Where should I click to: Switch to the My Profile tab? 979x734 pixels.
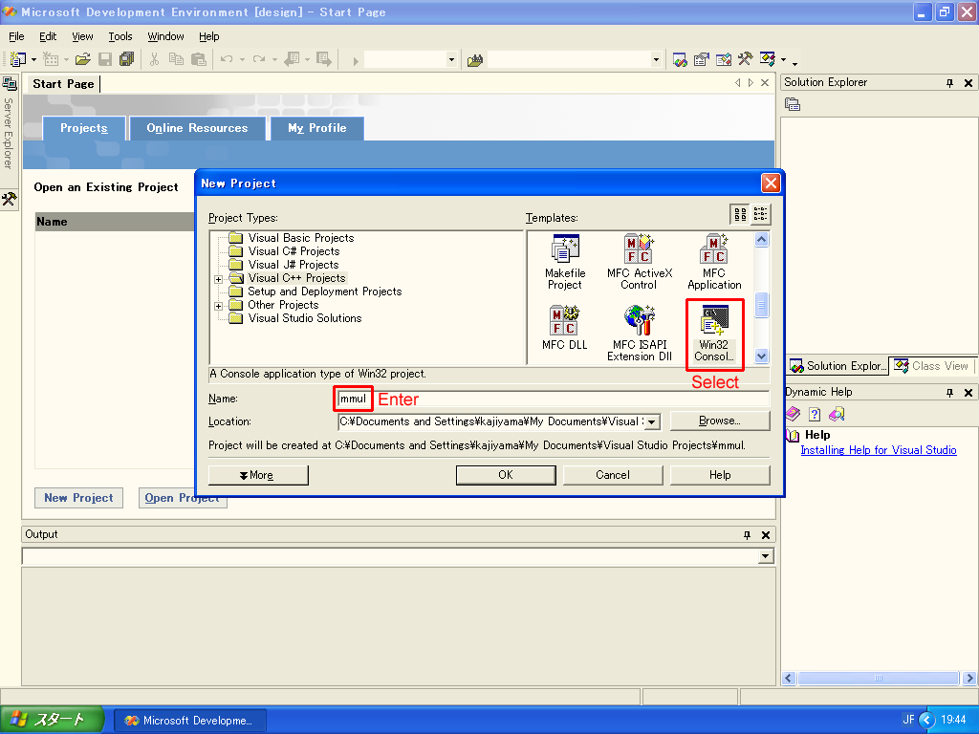(317, 128)
